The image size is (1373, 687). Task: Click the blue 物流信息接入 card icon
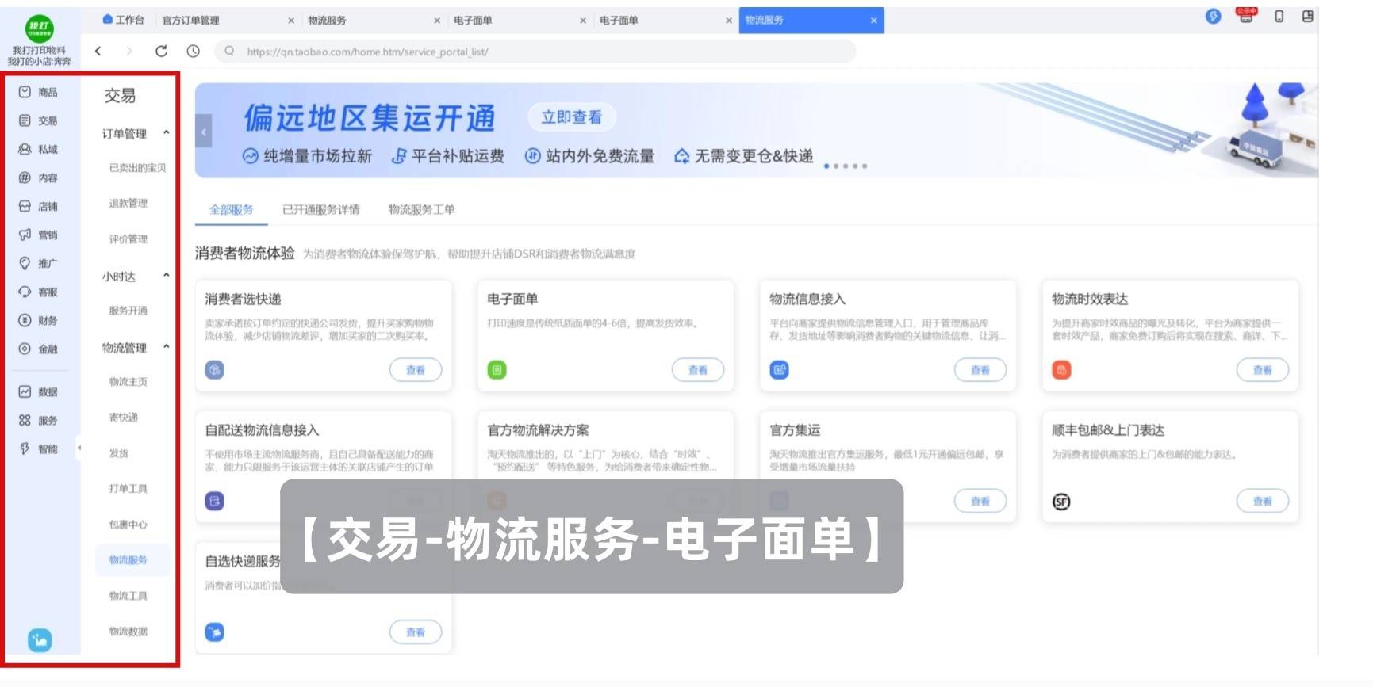(779, 369)
